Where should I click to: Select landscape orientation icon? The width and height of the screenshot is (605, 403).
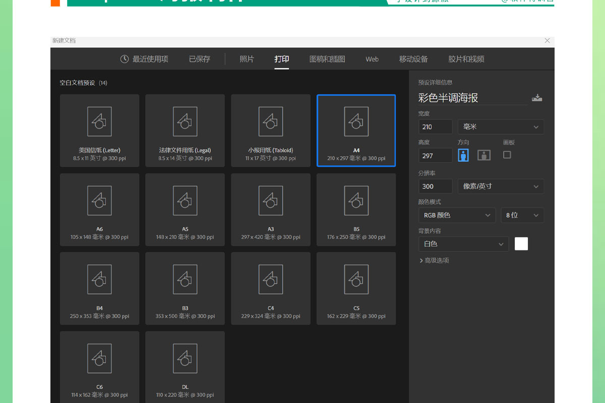point(484,155)
